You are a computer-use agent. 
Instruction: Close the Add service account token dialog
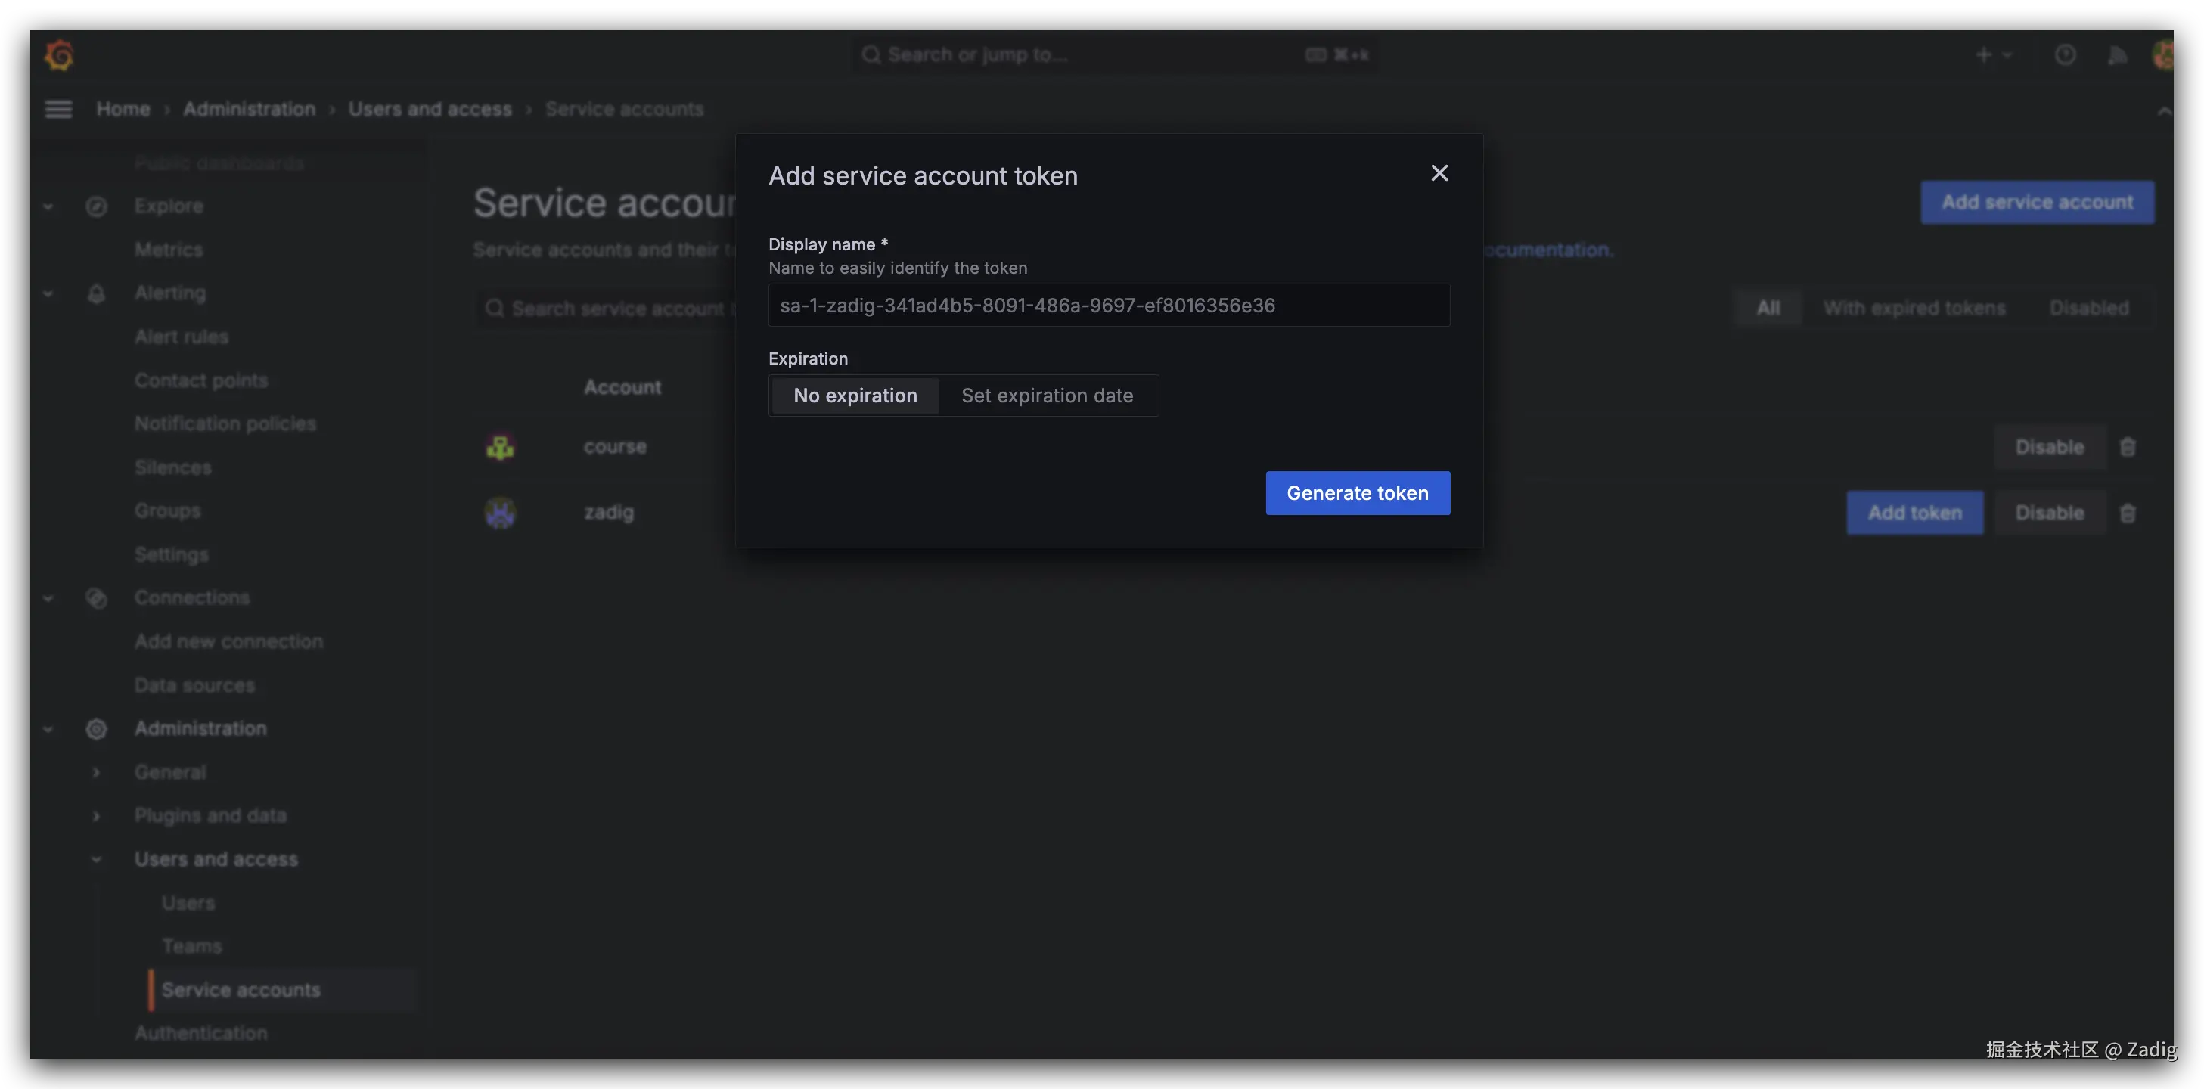click(1439, 174)
